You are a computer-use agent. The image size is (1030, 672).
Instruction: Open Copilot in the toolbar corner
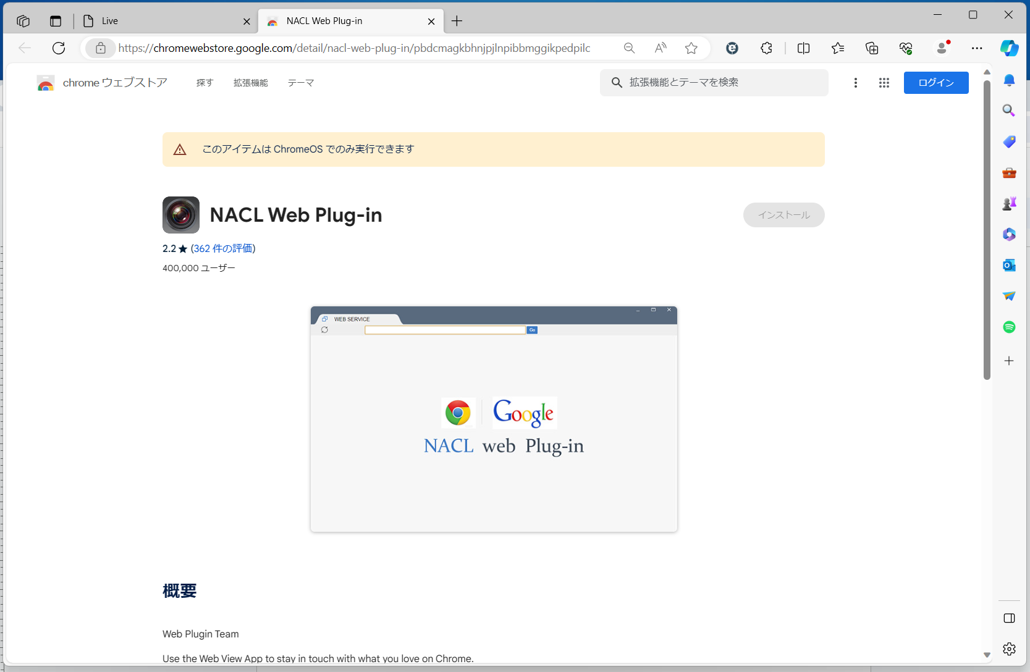click(x=1010, y=48)
